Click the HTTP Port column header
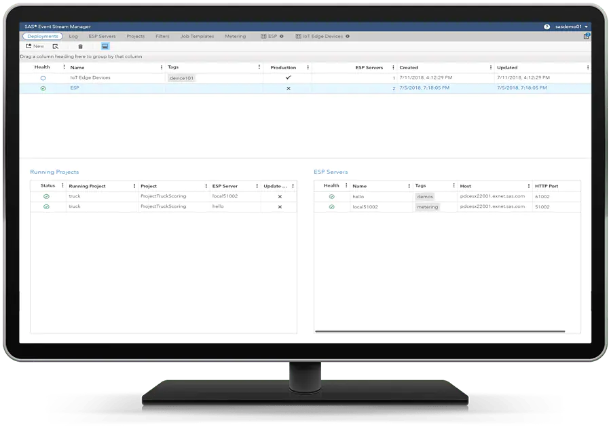The width and height of the screenshot is (611, 427). tap(547, 186)
